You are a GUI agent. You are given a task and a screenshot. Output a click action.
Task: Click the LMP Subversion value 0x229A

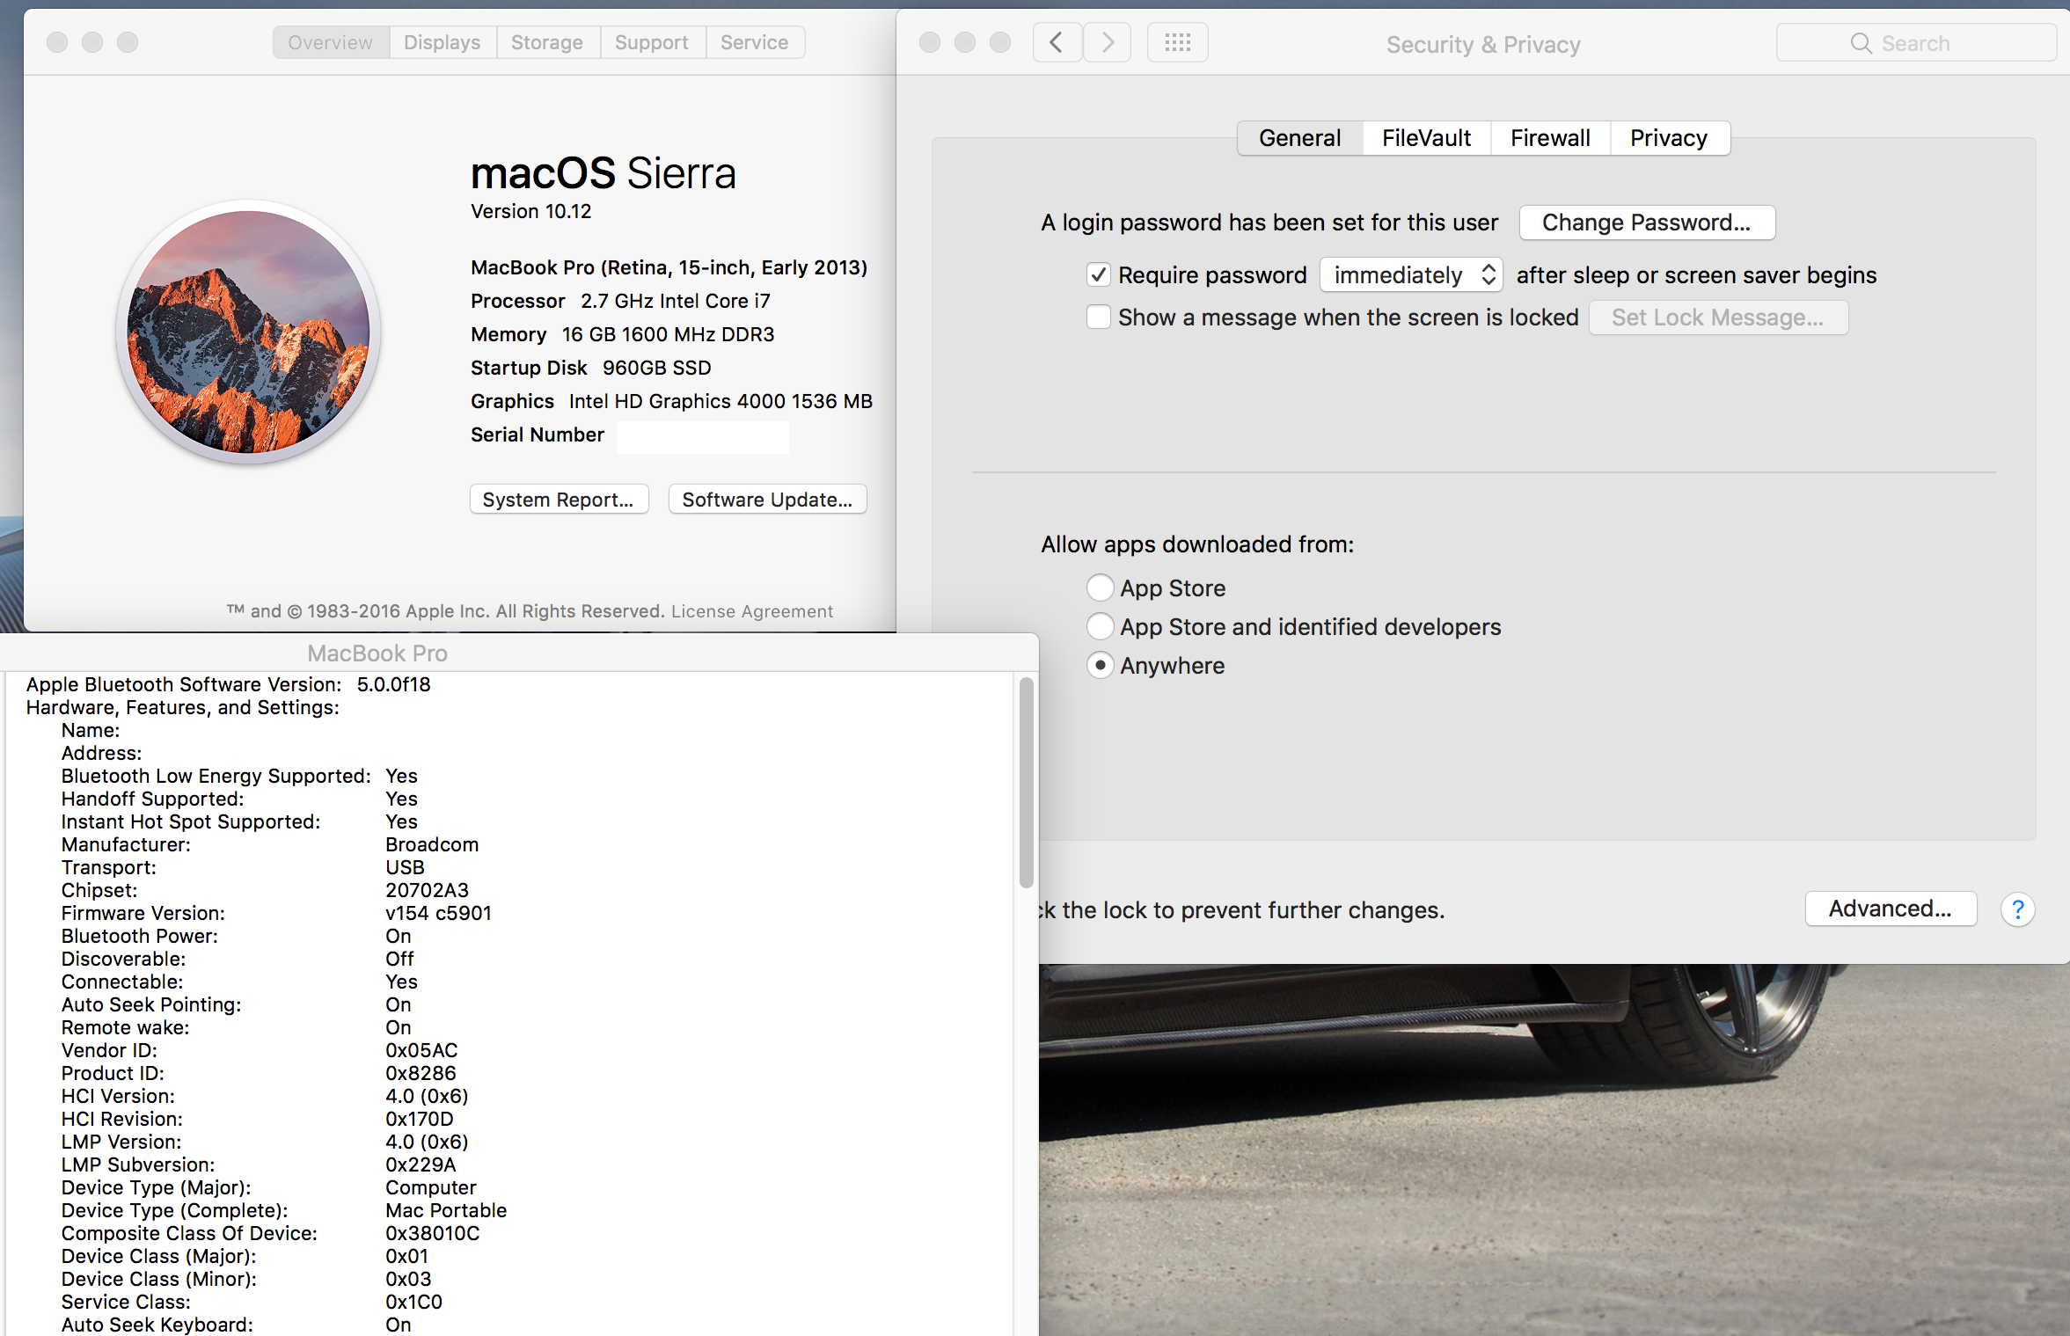pyautogui.click(x=421, y=1164)
